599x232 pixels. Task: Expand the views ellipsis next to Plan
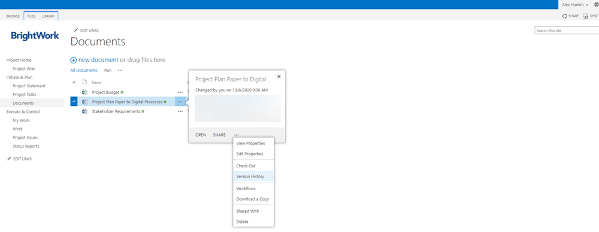120,70
